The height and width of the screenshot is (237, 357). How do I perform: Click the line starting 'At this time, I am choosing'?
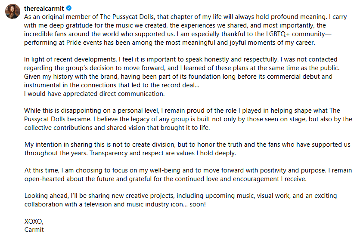(188, 170)
